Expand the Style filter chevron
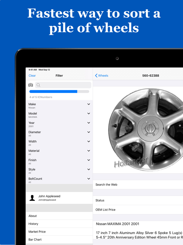183x245 pixels. pos(89,169)
